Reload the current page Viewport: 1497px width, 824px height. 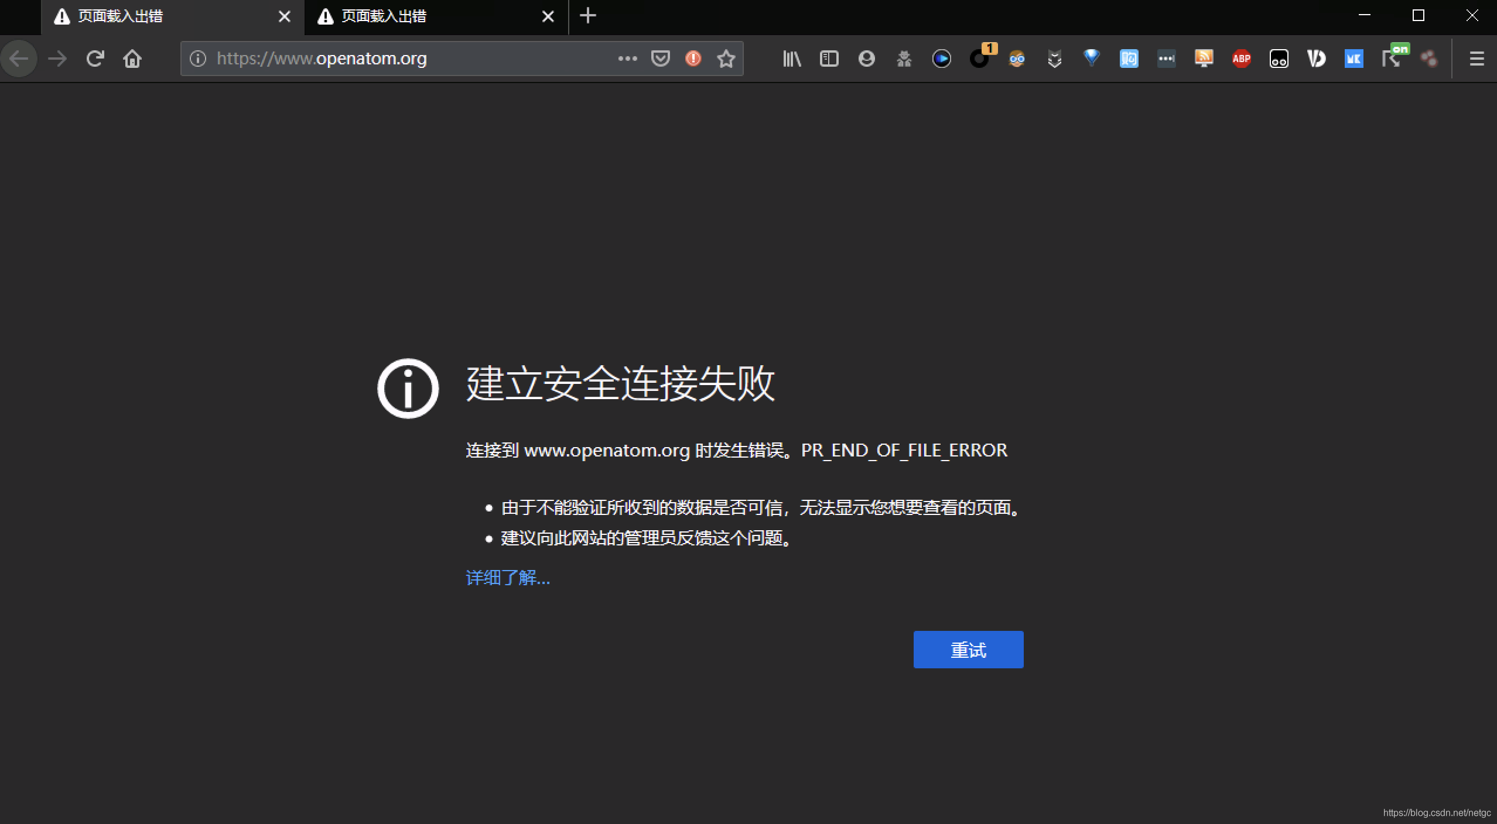(95, 59)
